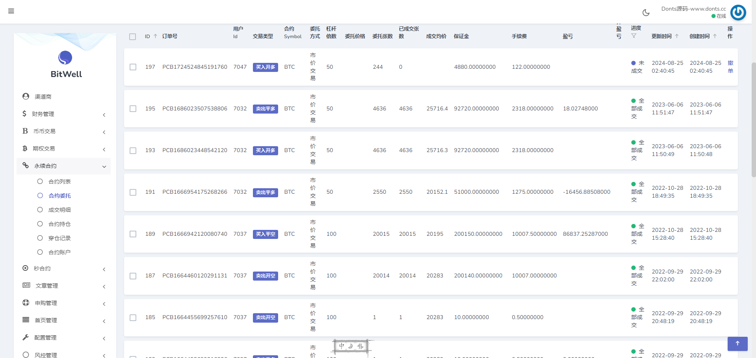
Task: Click 买入开多 tag in row 197
Action: click(266, 67)
